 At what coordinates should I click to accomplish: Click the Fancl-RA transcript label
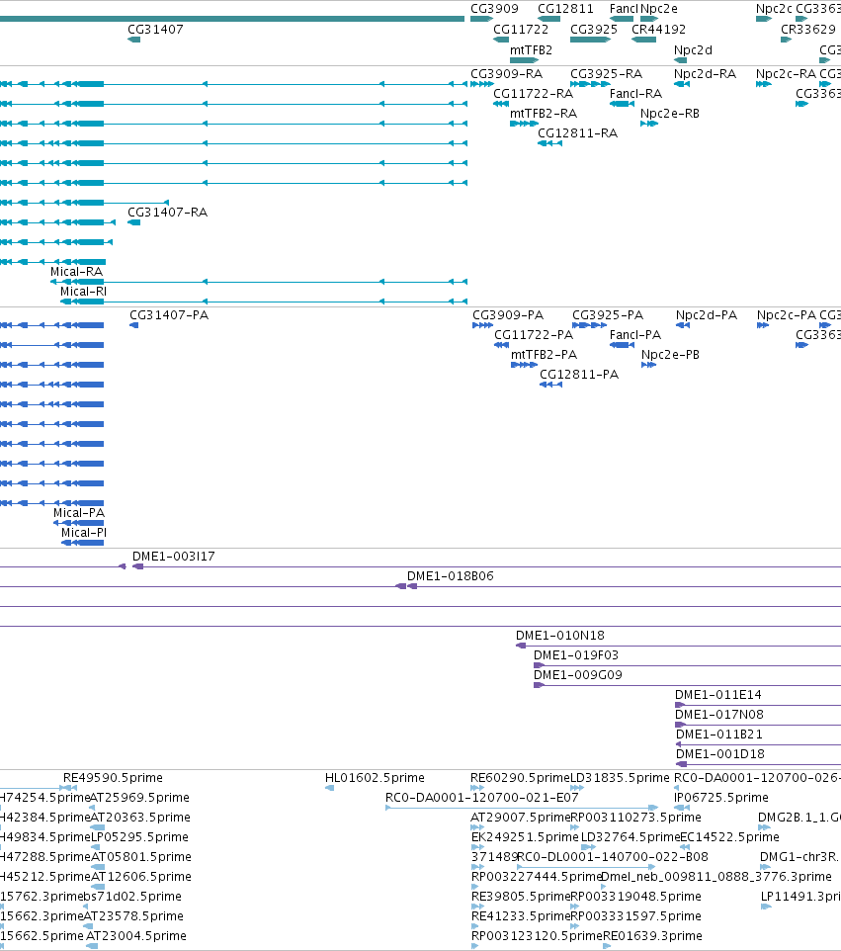pyautogui.click(x=635, y=93)
